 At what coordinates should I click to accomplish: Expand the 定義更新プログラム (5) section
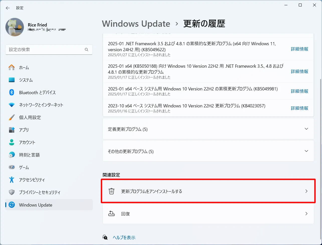click(x=208, y=129)
